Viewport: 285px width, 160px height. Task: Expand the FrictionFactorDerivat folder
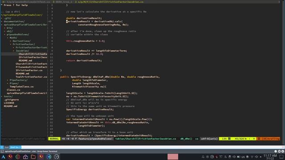click(x=30, y=48)
